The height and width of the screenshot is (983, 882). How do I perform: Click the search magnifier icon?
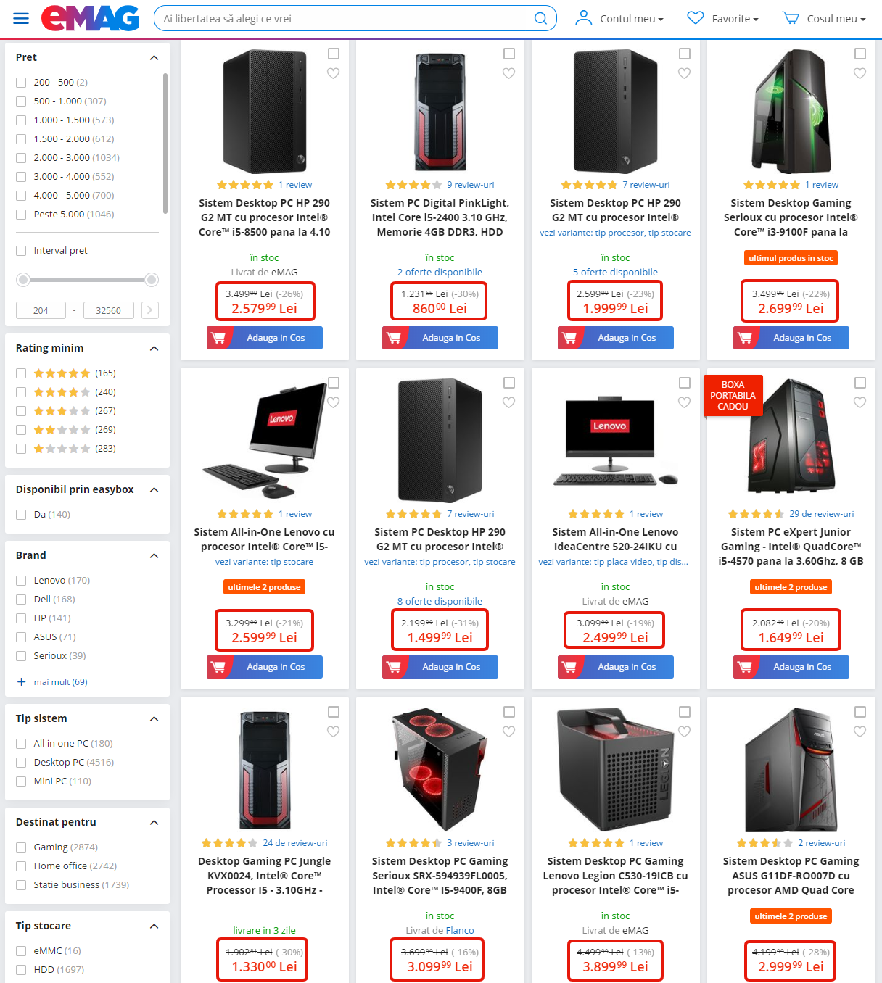pos(540,18)
